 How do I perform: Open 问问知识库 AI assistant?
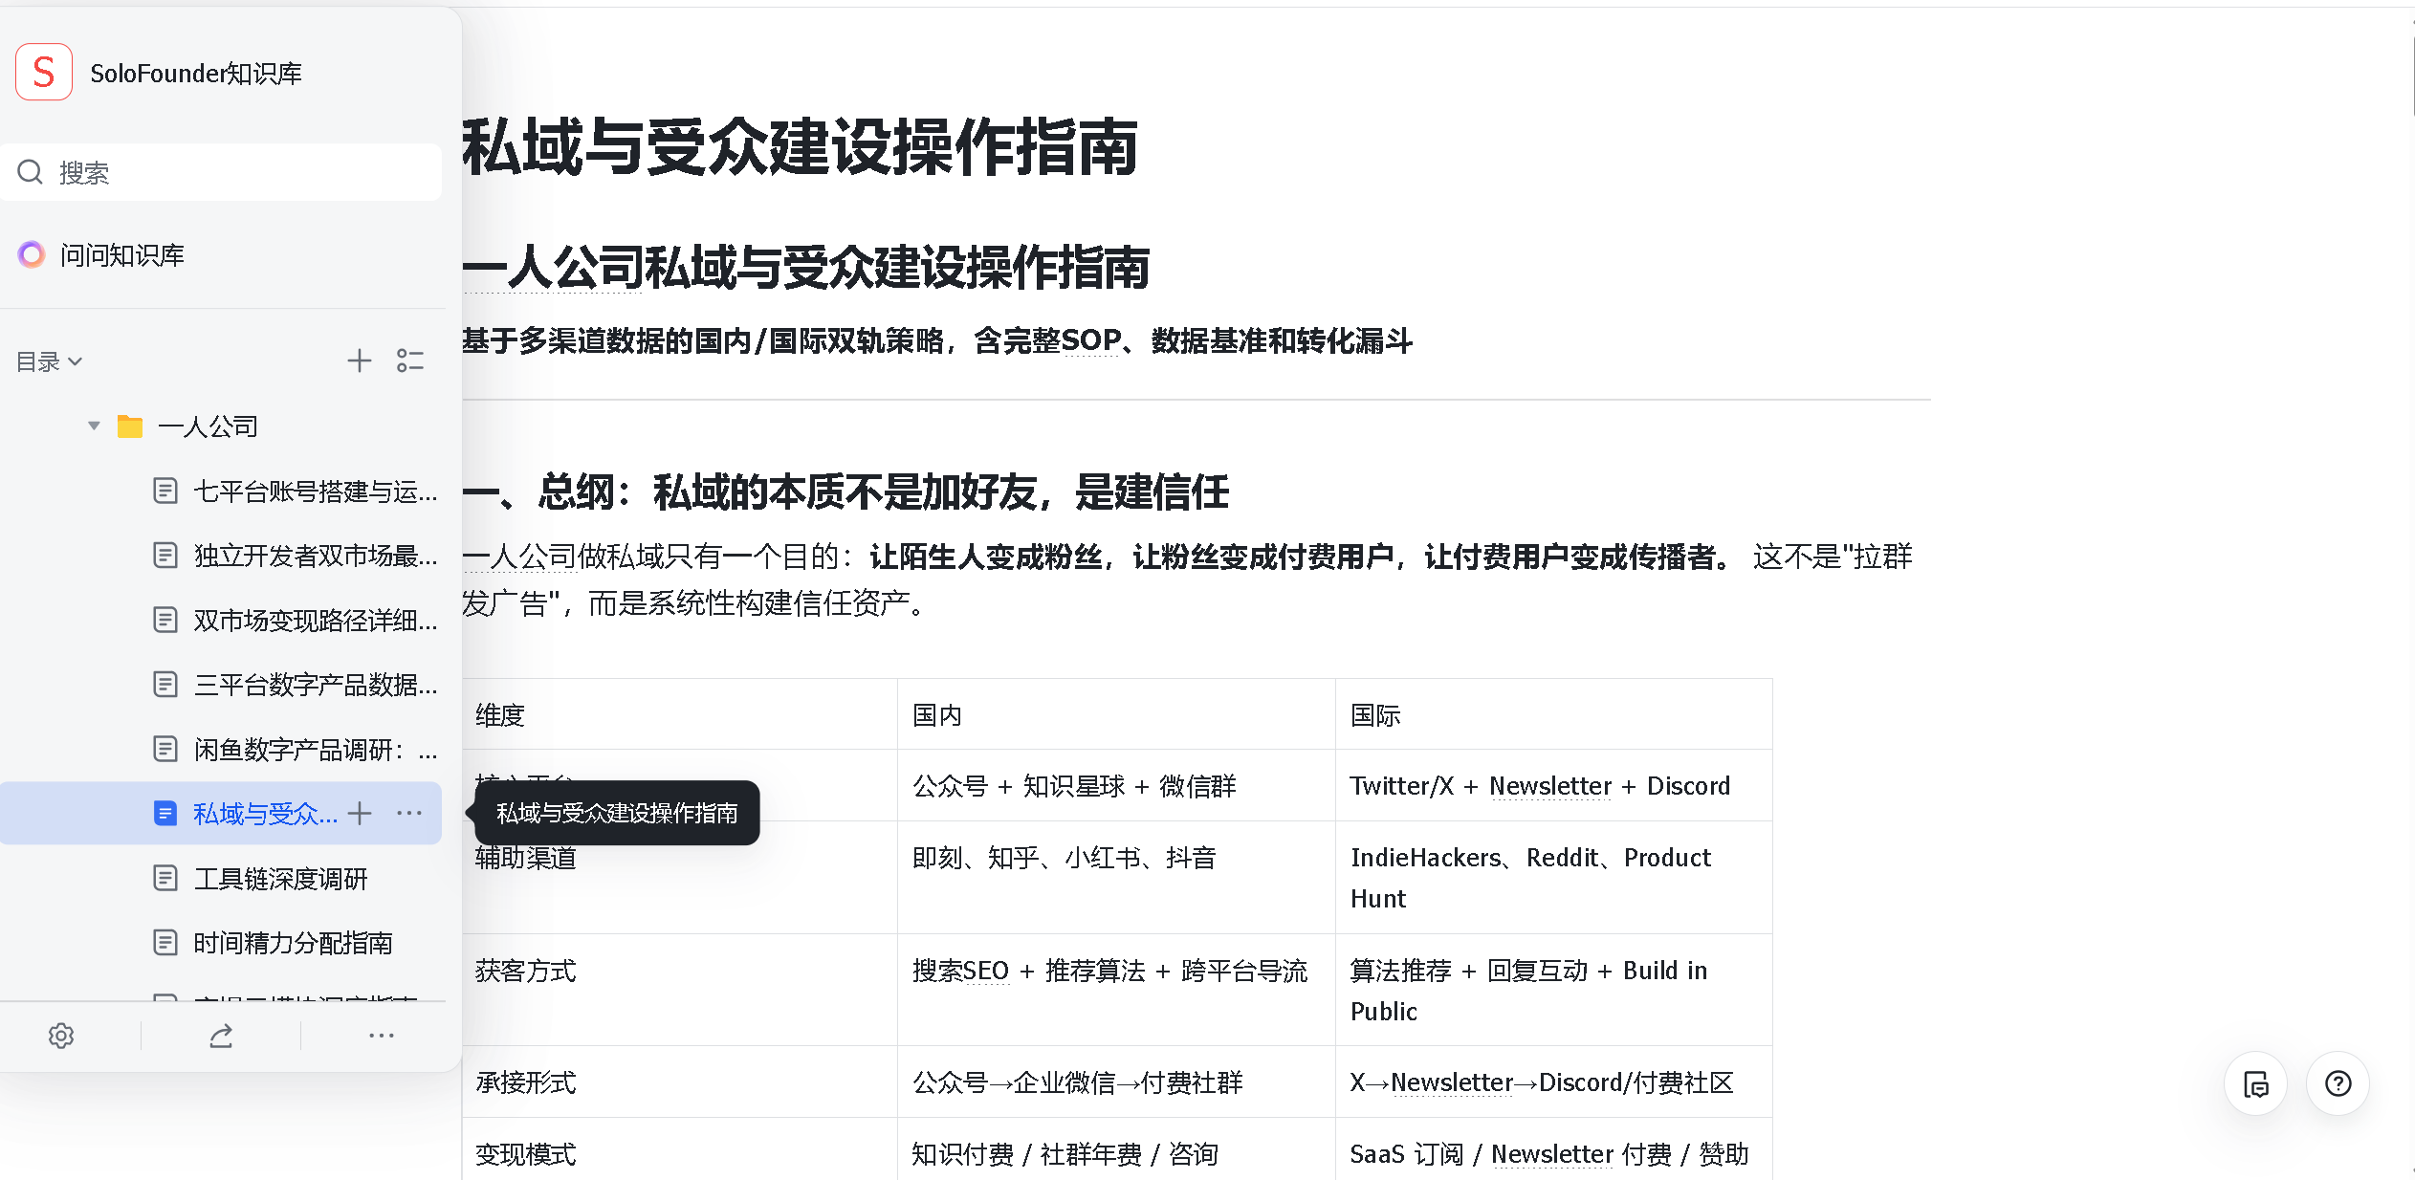click(x=121, y=255)
